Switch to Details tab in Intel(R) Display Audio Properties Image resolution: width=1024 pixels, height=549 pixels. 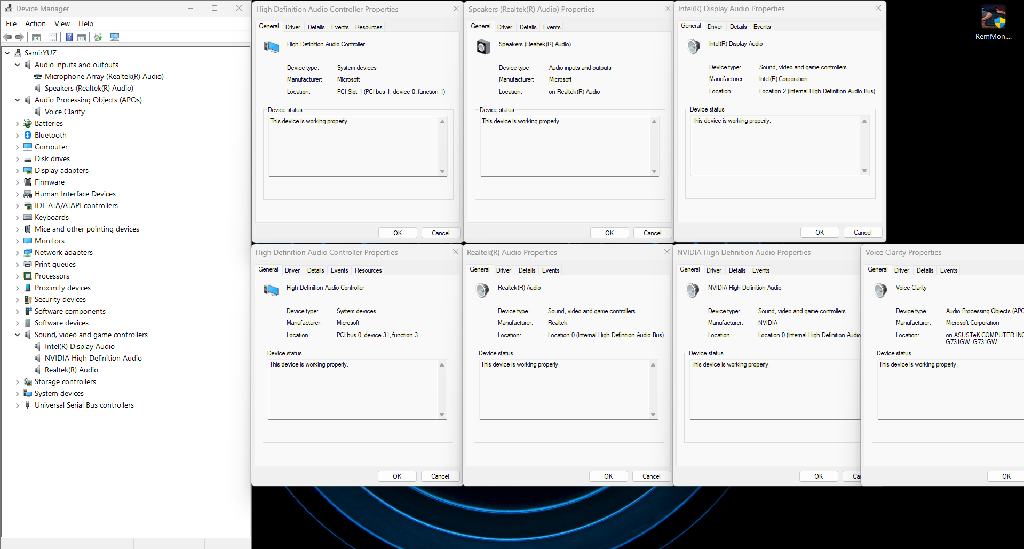point(738,27)
